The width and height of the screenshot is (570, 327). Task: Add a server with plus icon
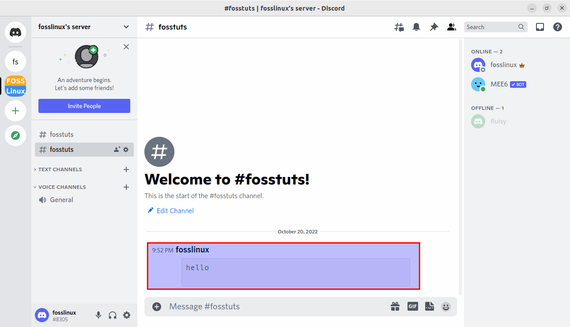(x=15, y=111)
